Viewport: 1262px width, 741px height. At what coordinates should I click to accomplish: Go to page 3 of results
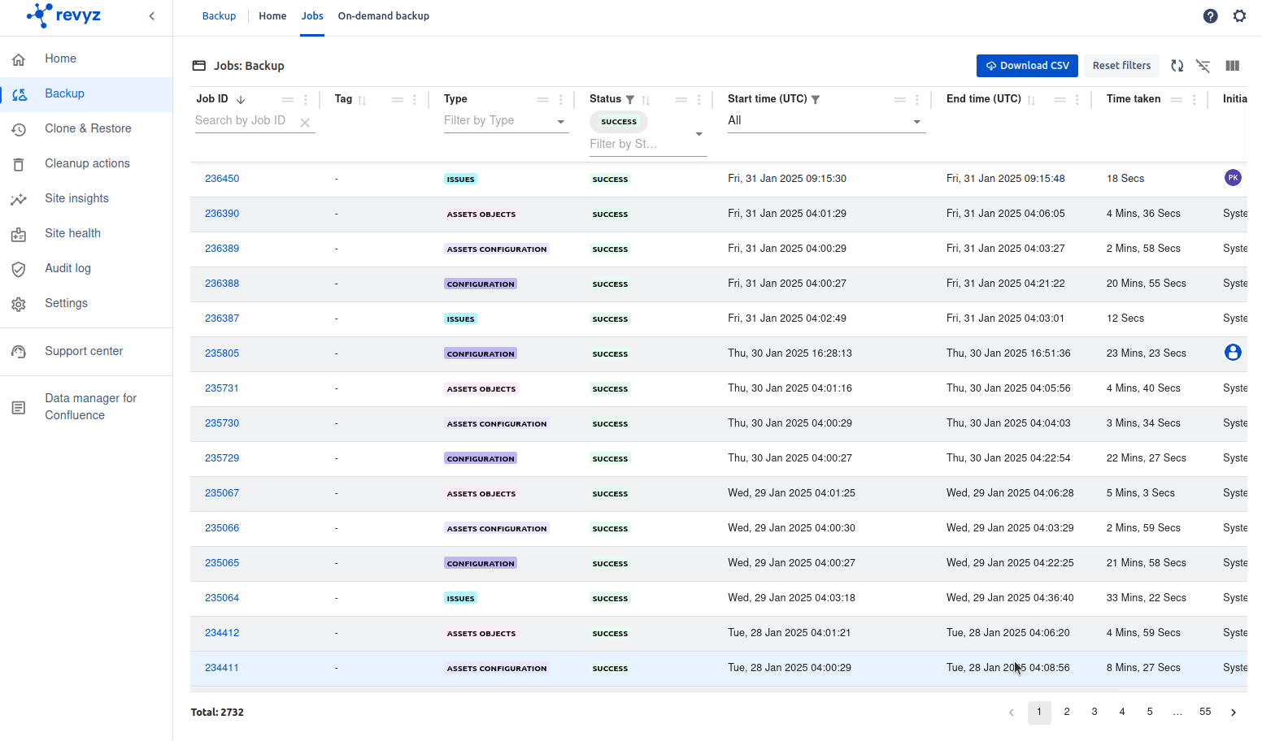(1094, 712)
